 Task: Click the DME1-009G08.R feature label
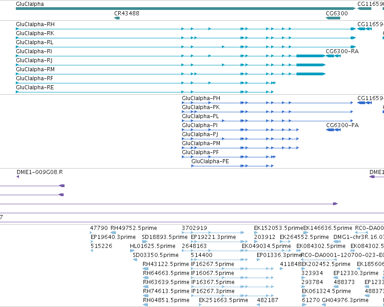coord(40,172)
